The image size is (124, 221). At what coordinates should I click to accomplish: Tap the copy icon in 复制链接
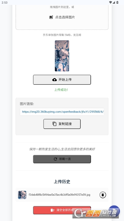pos(54,124)
